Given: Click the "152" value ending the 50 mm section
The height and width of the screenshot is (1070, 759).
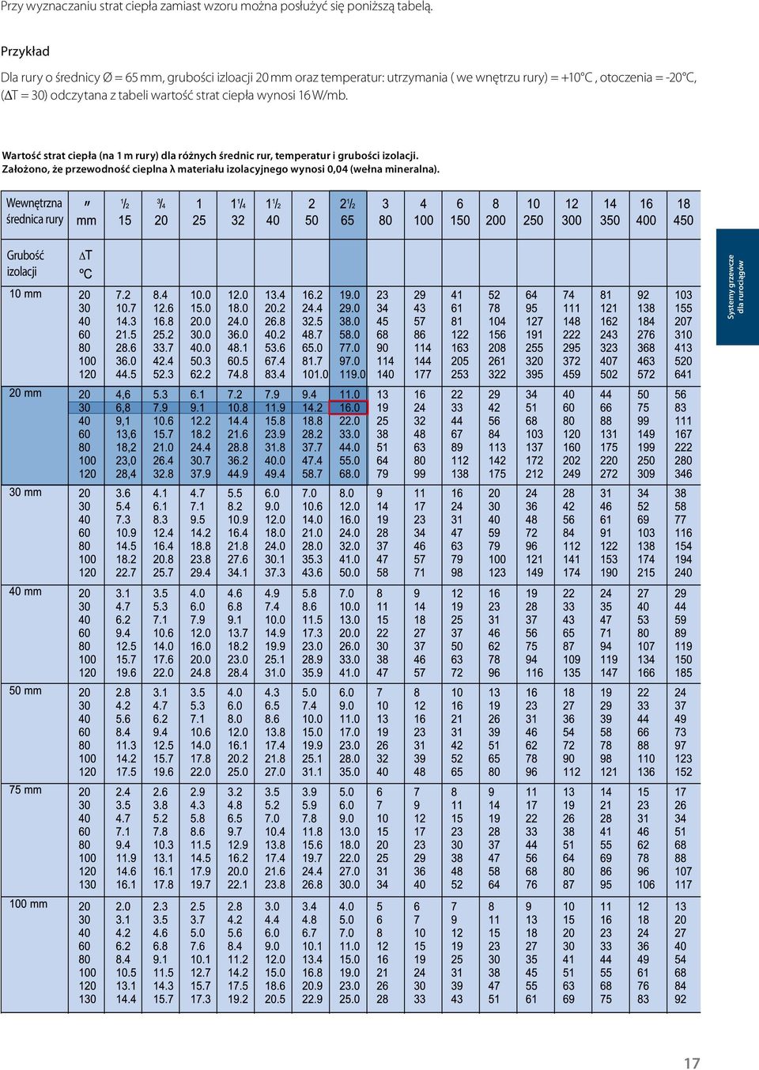Looking at the screenshot, I should click(683, 772).
